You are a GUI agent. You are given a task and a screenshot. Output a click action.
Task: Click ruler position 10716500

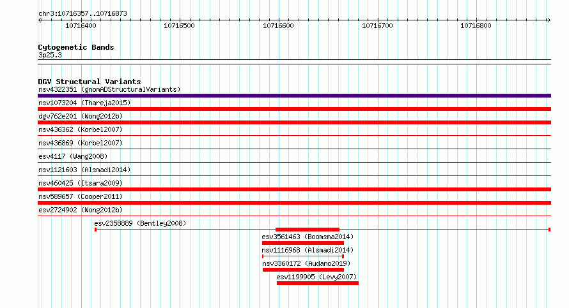[x=179, y=26]
